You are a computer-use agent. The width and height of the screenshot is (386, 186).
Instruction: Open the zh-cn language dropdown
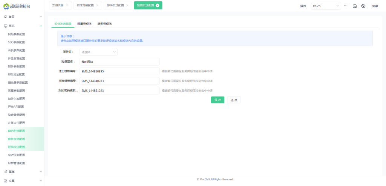326,6
